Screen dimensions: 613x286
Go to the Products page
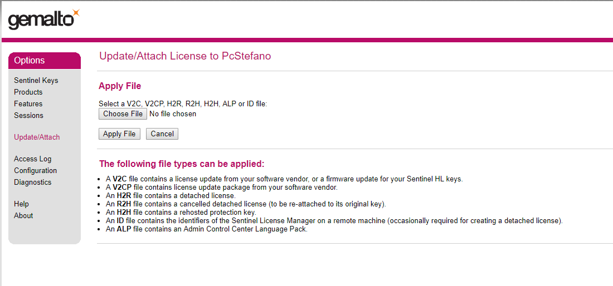pyautogui.click(x=28, y=92)
